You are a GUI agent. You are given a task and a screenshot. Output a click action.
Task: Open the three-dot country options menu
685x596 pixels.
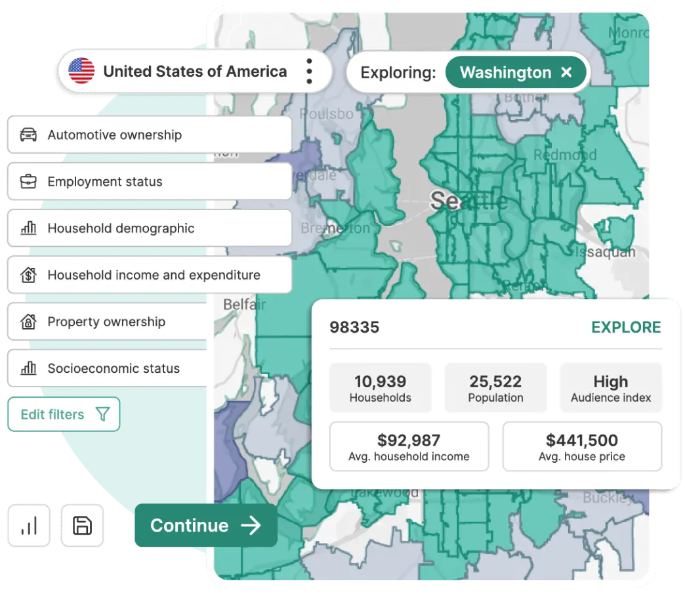click(x=309, y=72)
